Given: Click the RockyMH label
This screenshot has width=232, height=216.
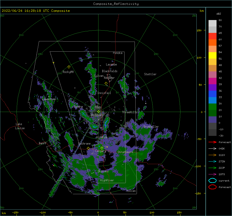Looking at the screenshot, I should point(68,72).
